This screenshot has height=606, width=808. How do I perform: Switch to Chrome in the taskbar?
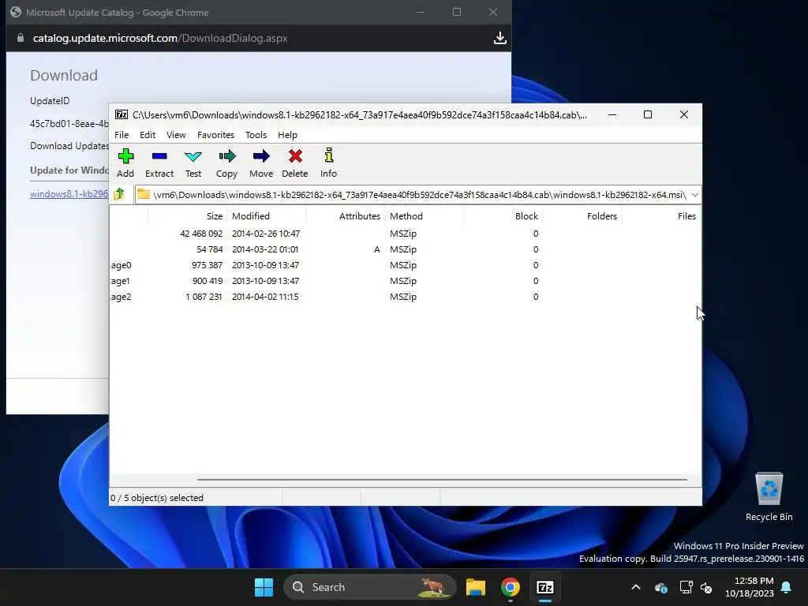pos(511,587)
